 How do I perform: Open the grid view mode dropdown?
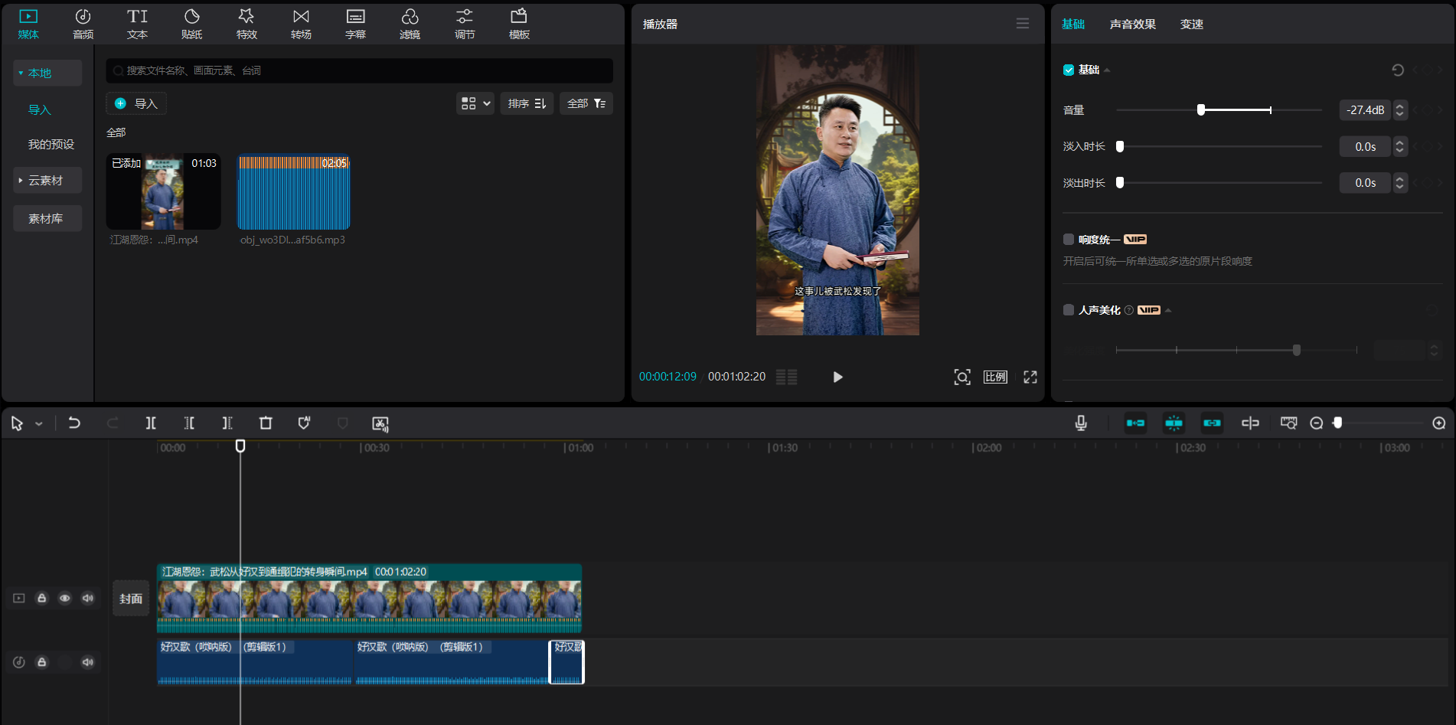click(475, 103)
